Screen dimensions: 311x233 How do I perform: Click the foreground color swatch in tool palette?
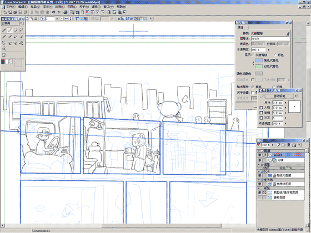point(3,62)
